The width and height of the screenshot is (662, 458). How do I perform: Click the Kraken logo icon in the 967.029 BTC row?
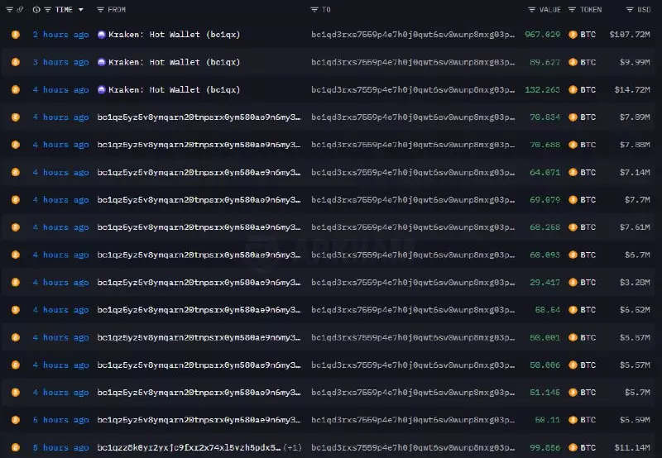[x=102, y=35]
